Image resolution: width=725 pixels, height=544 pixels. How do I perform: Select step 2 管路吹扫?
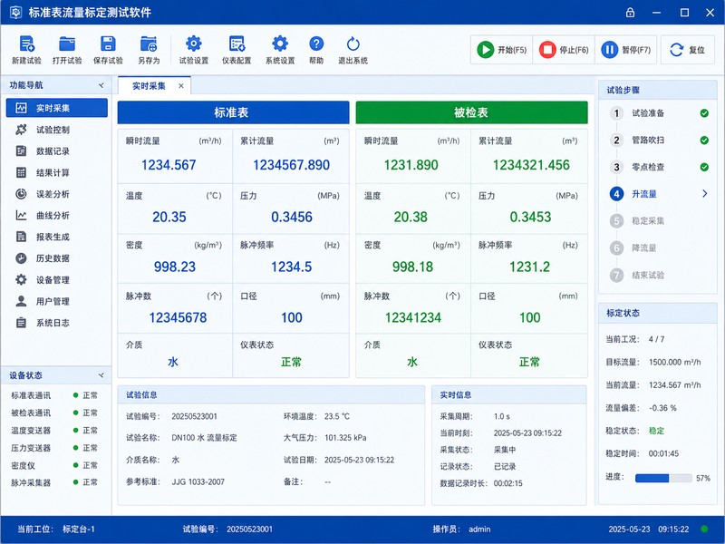pos(659,141)
